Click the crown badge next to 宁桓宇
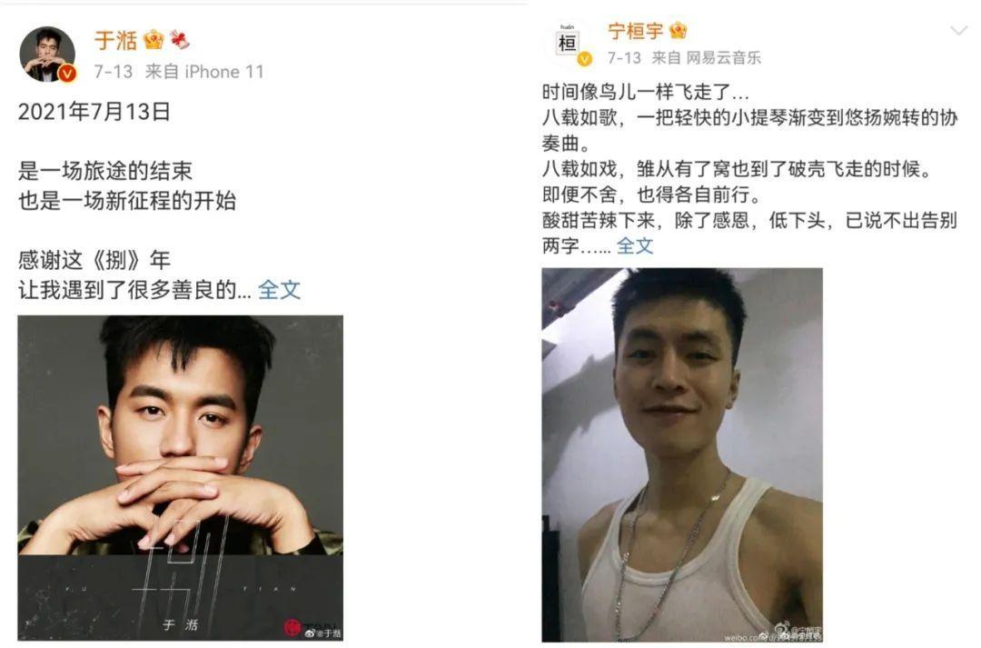Screen dimensions: 981x648 click(x=679, y=30)
